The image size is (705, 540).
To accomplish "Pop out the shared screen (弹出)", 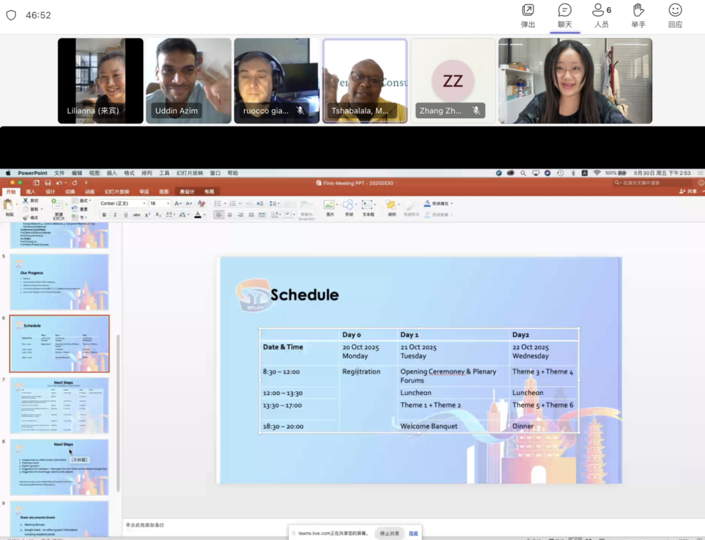I will pos(528,16).
